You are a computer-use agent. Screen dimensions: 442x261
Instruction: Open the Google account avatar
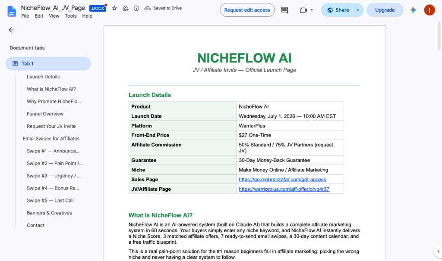click(x=429, y=10)
